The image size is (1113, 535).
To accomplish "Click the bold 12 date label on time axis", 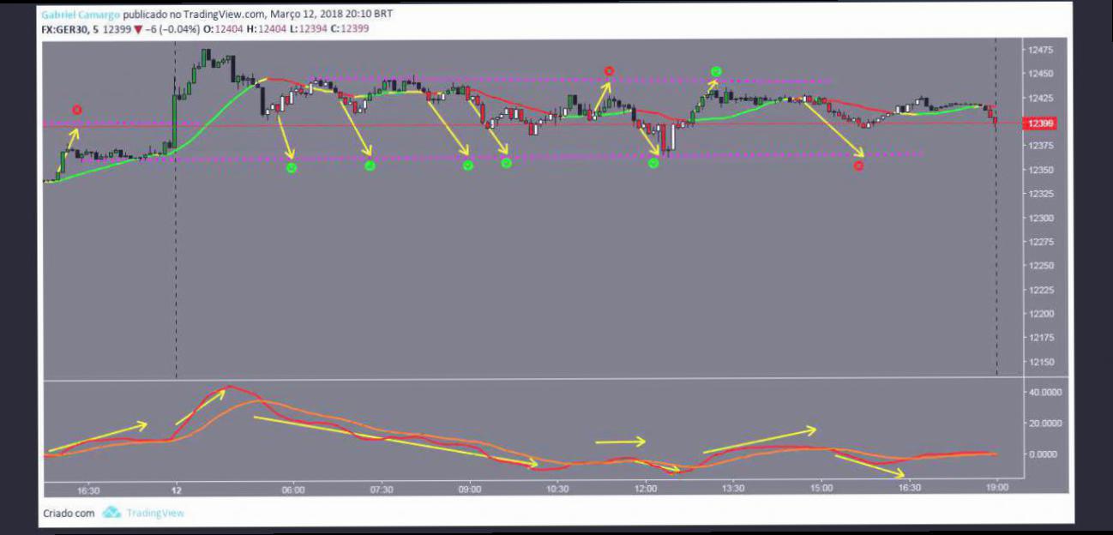I will click(176, 489).
